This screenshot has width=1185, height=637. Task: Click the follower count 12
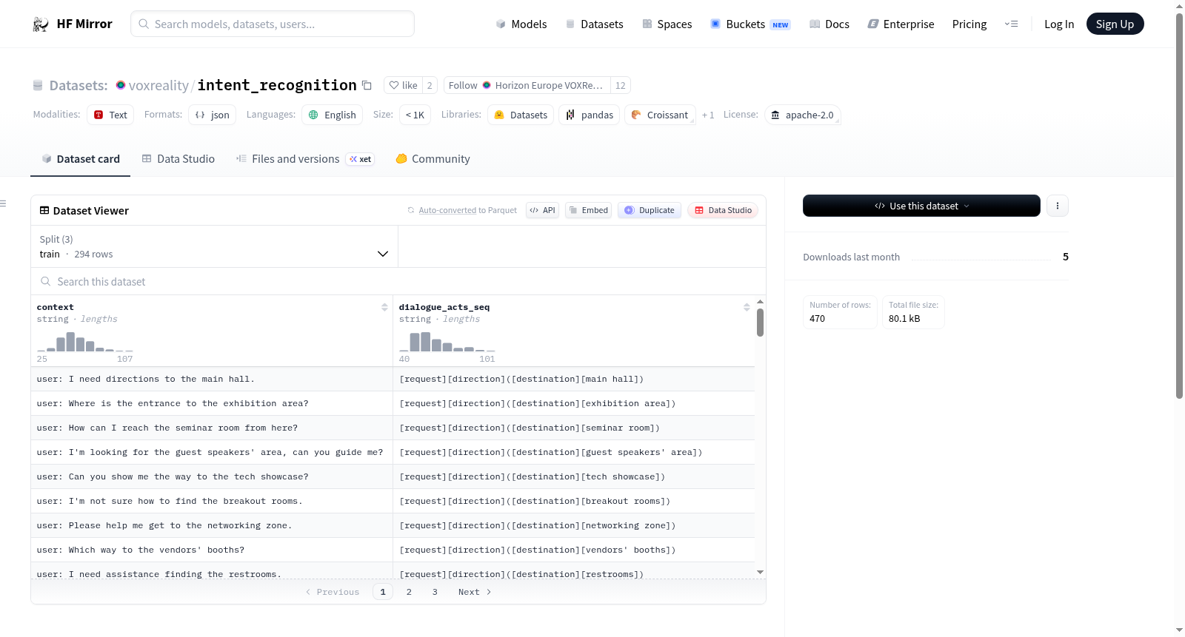coord(620,85)
